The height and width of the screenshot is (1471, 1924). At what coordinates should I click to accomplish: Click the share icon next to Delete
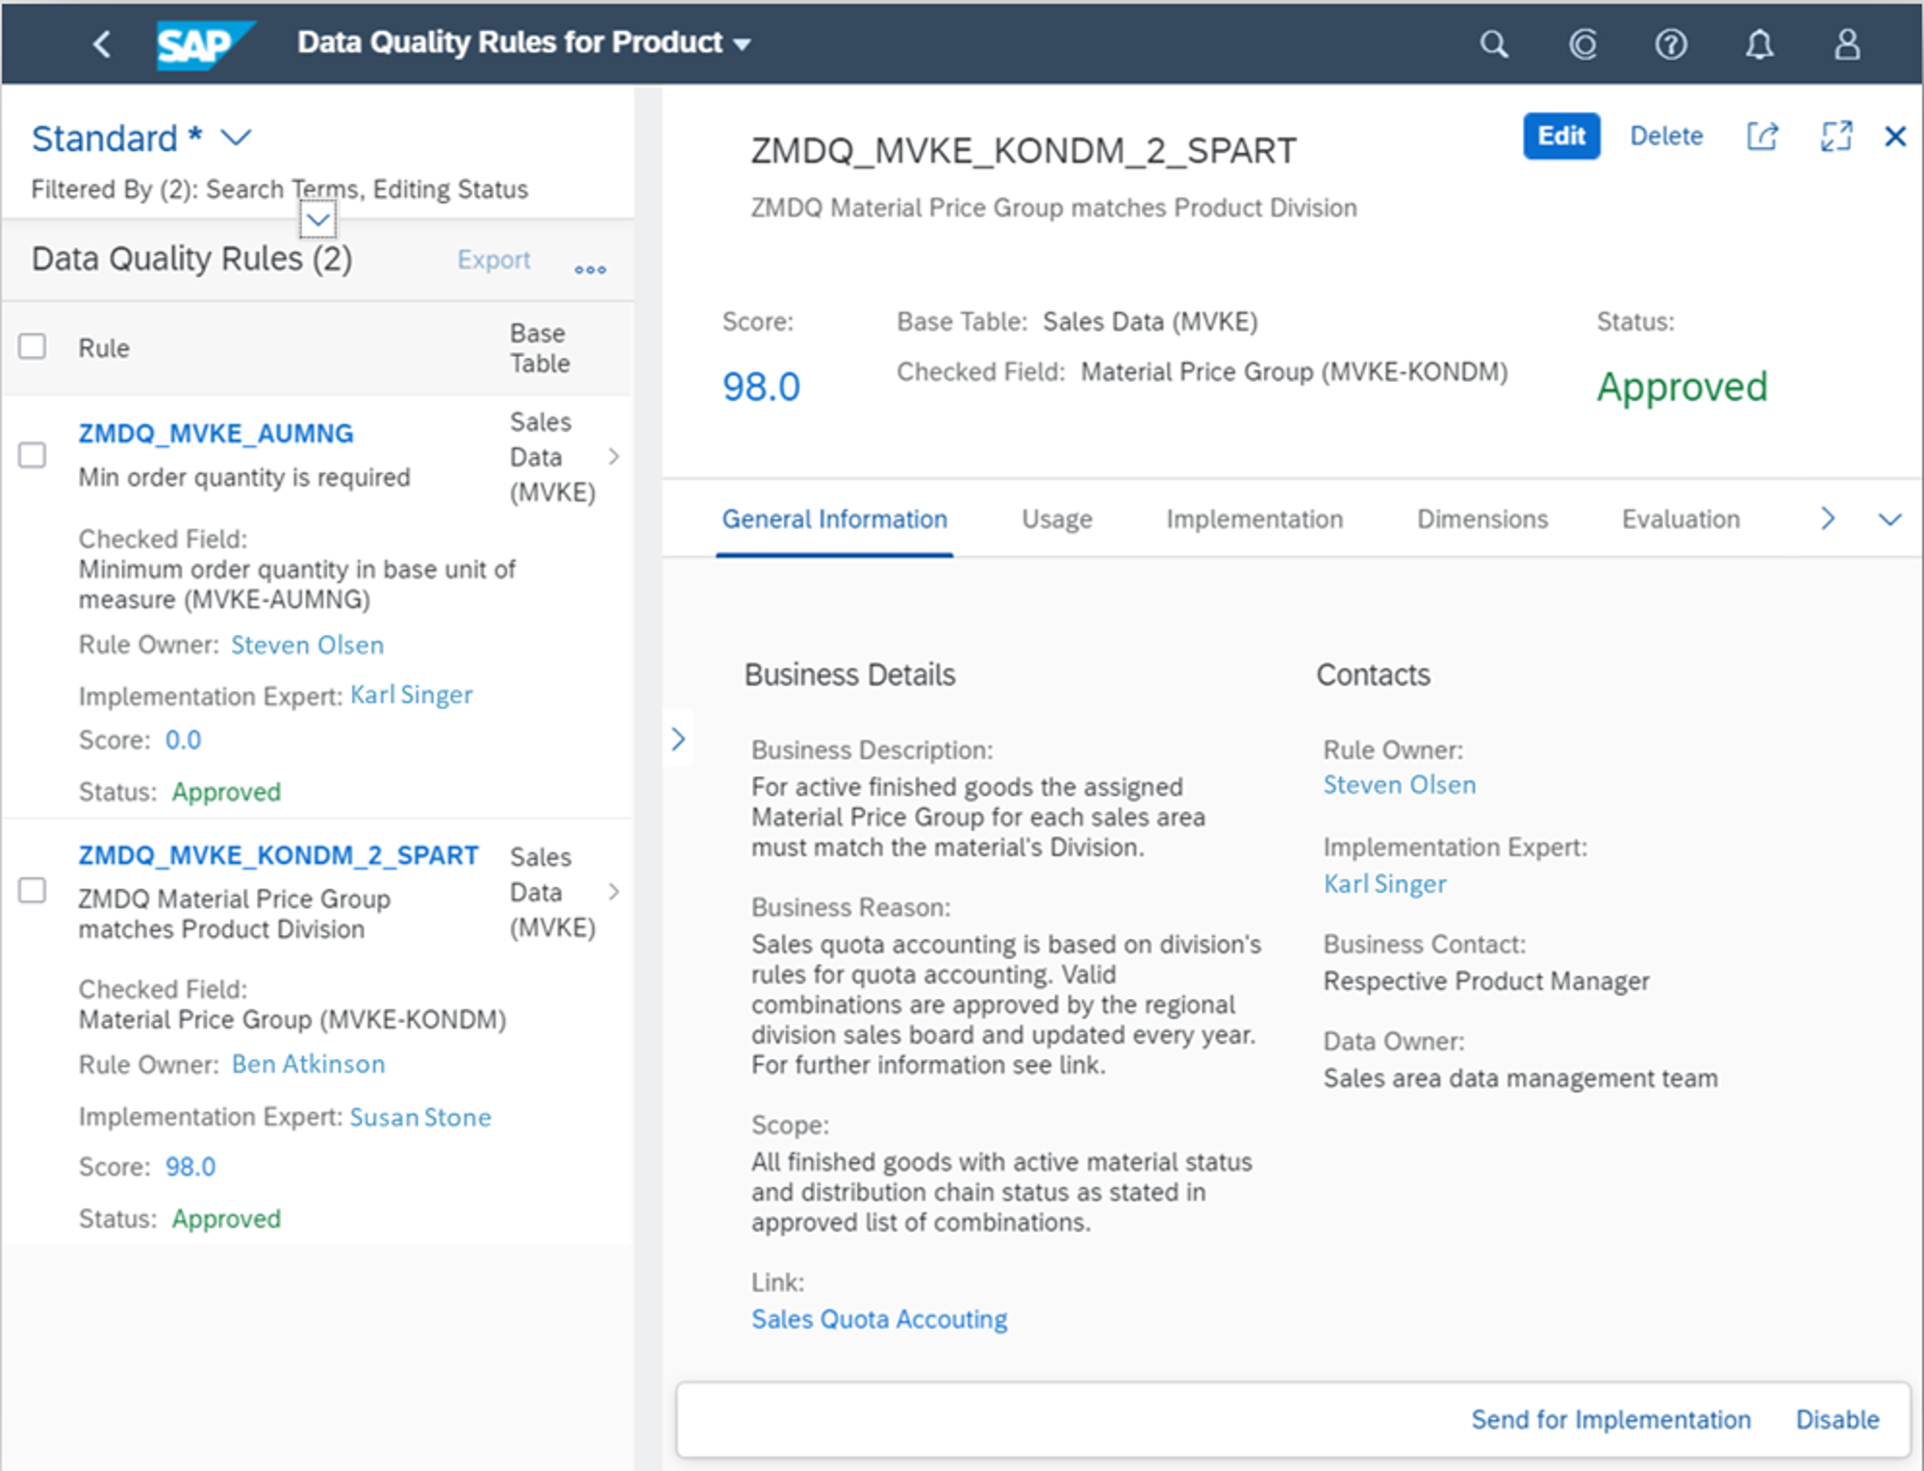(1761, 137)
